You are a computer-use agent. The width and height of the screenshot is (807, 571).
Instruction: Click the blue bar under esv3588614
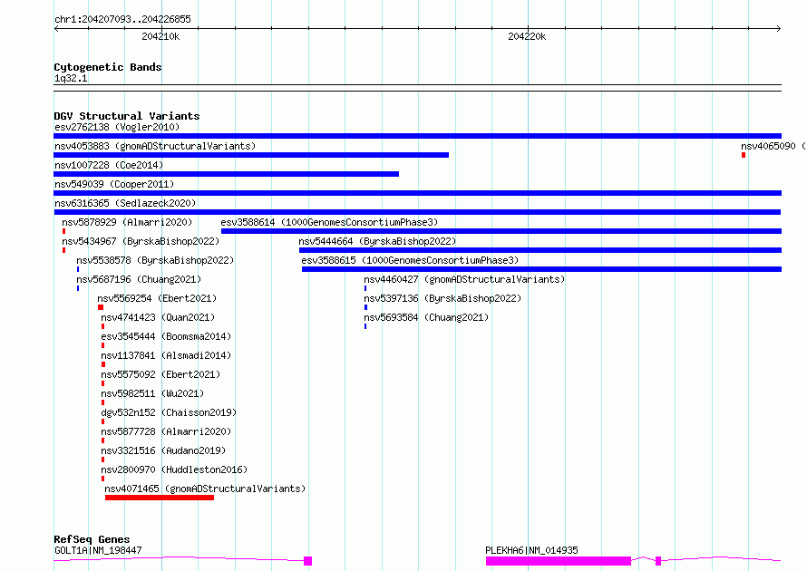tap(501, 231)
